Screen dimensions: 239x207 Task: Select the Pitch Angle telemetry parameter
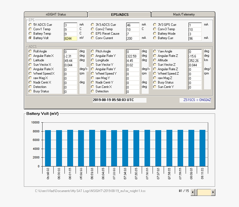pyautogui.click(x=92, y=51)
